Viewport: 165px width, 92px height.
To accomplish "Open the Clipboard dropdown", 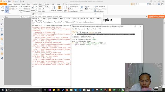I will click(17, 9).
